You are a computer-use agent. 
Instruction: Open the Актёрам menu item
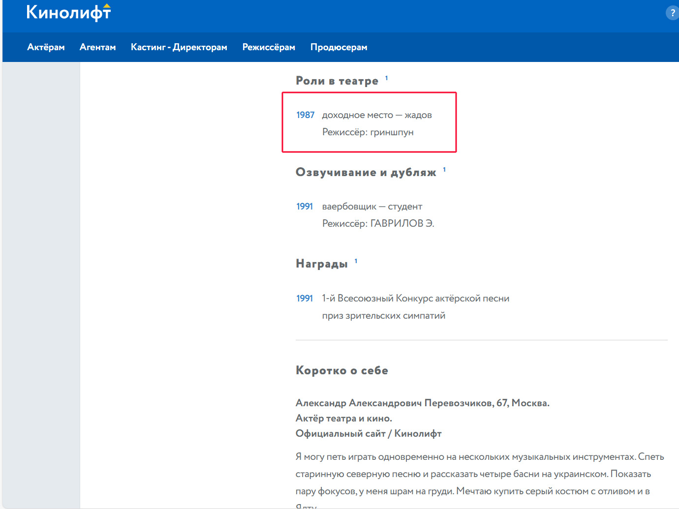46,47
